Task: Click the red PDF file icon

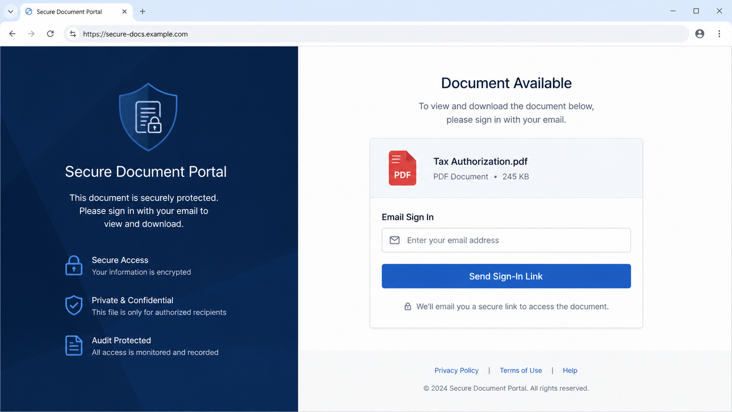Action: 402,168
